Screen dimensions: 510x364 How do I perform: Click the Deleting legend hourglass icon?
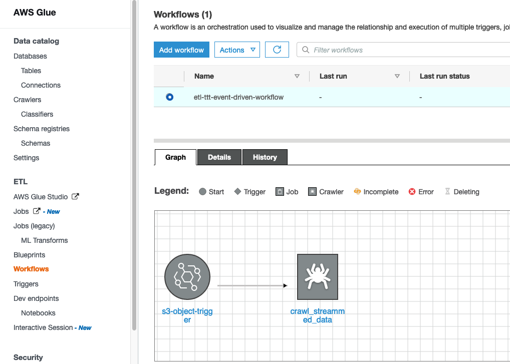click(x=447, y=191)
